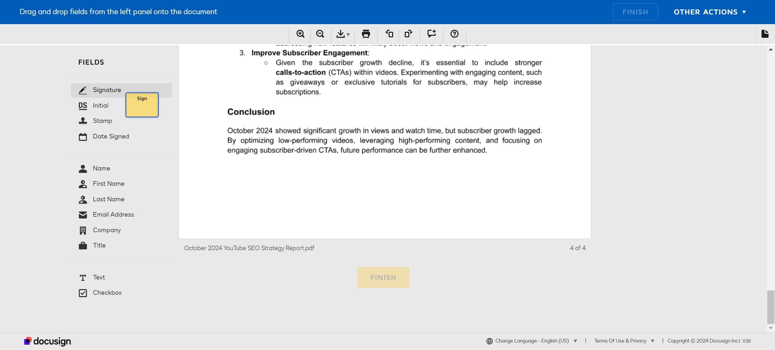Click the yellow Finish button below document
This screenshot has width=775, height=350.
(x=383, y=278)
